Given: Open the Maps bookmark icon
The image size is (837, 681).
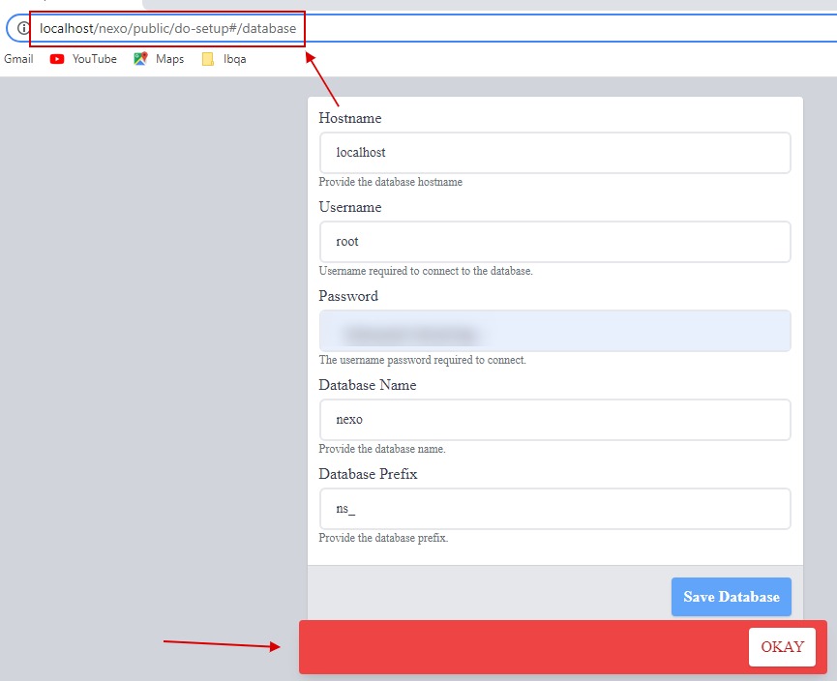Looking at the screenshot, I should pyautogui.click(x=140, y=59).
